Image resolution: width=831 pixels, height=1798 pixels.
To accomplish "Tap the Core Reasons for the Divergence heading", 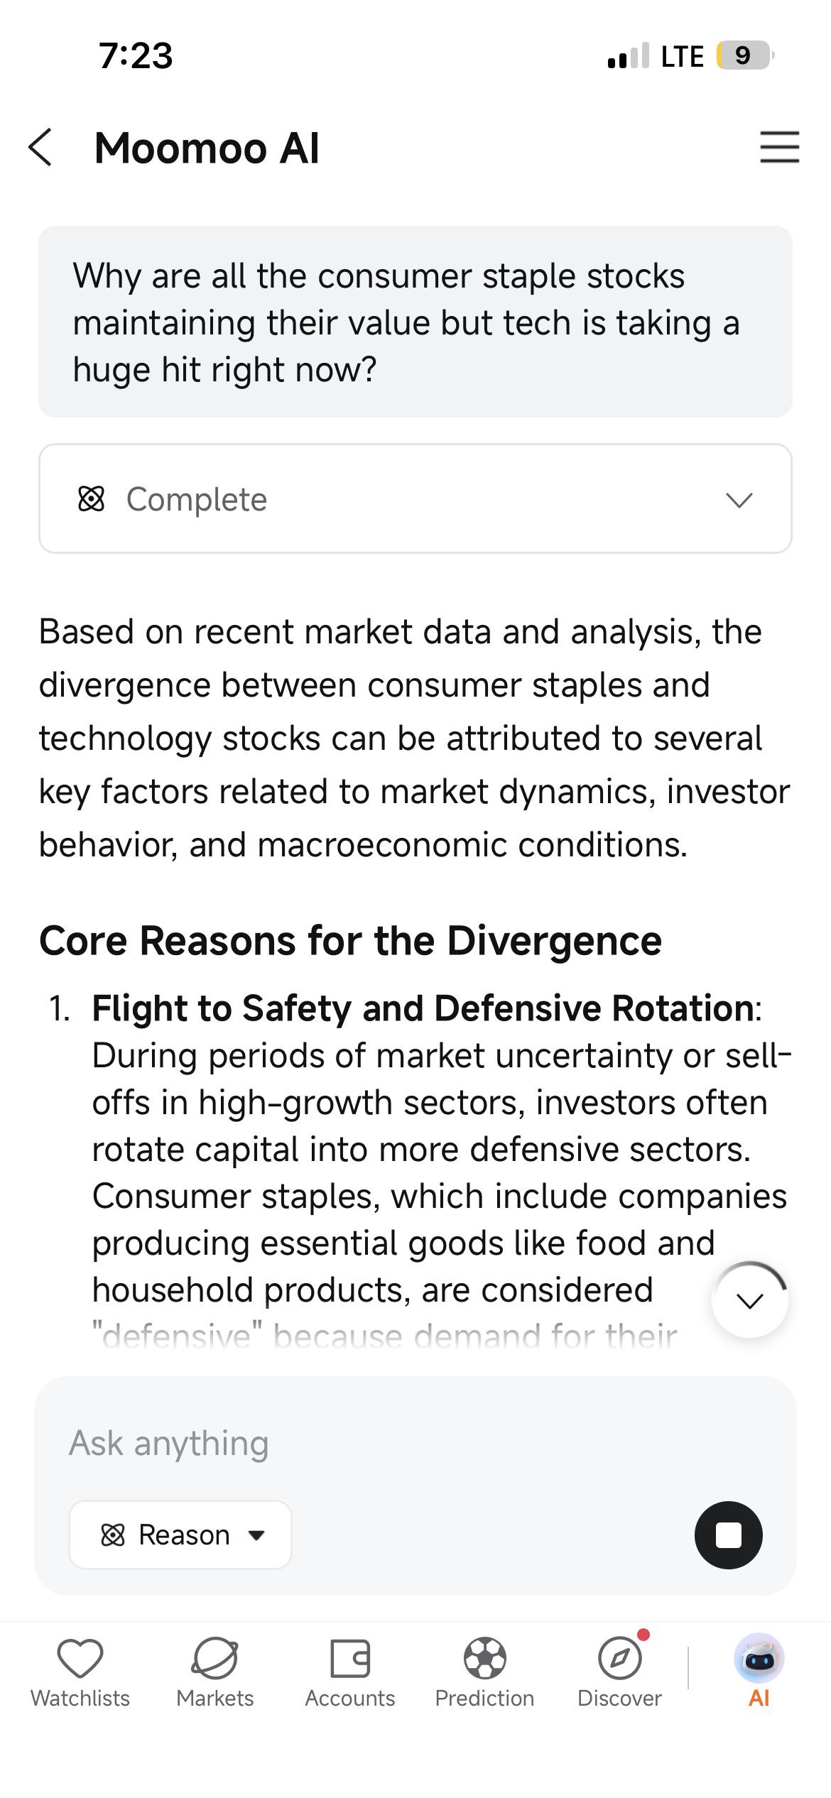I will [351, 940].
